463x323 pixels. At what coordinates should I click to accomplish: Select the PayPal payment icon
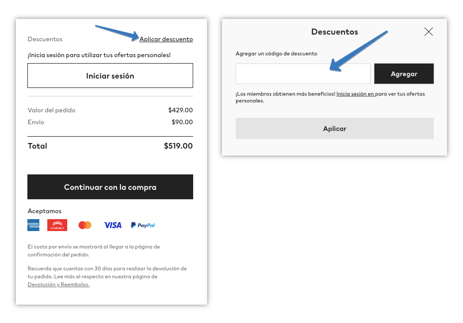[x=142, y=225]
